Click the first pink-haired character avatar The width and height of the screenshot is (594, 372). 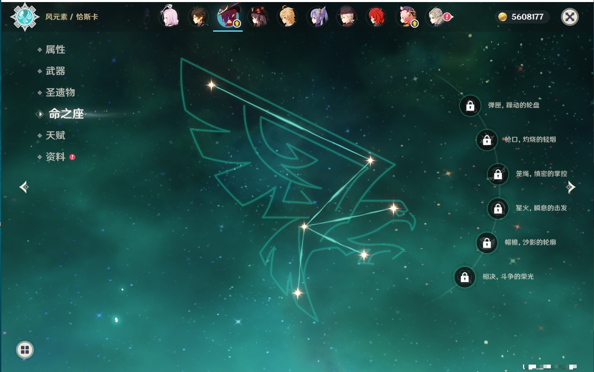169,17
